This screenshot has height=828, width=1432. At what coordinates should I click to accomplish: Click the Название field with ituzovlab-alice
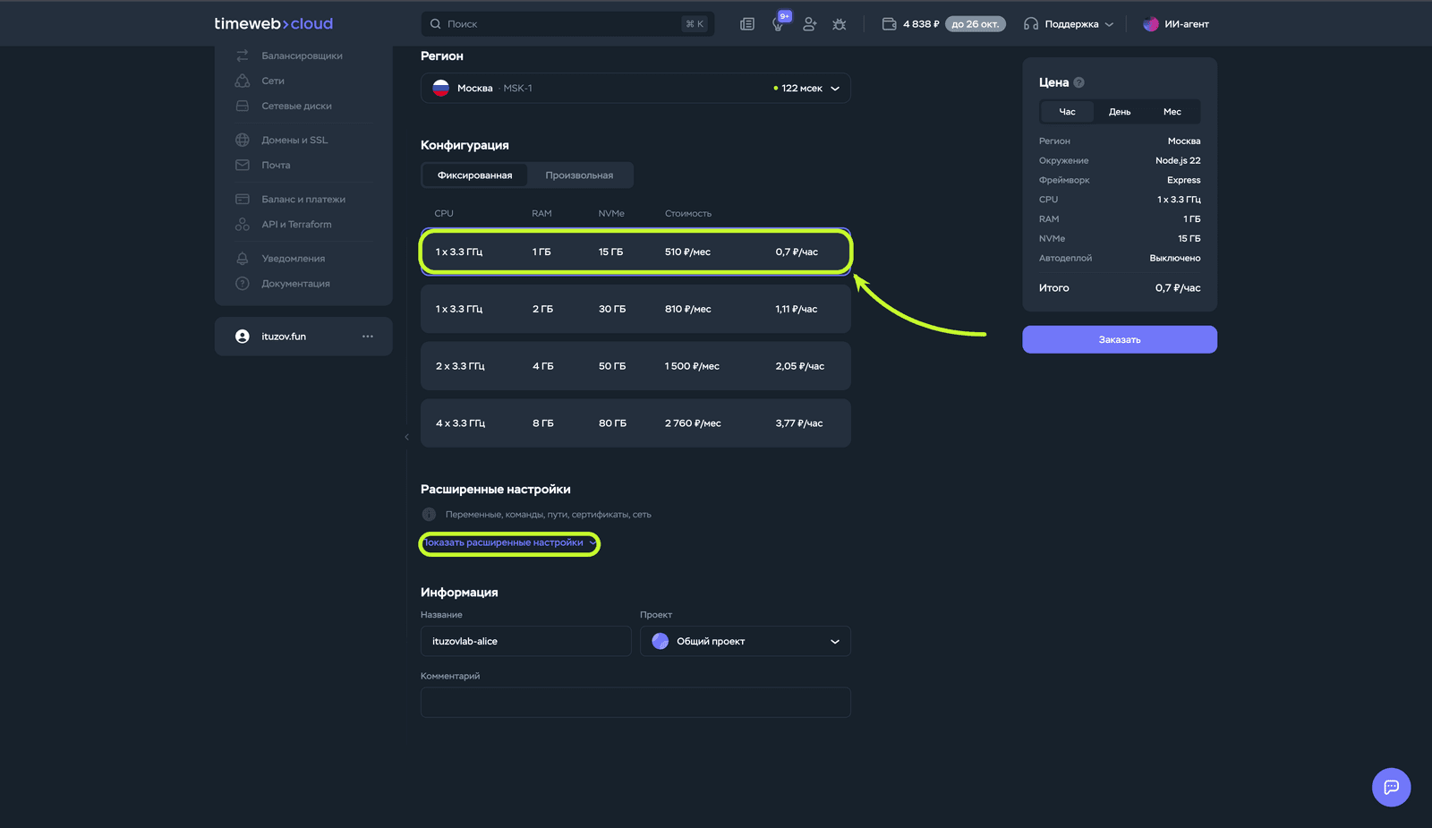[526, 641]
